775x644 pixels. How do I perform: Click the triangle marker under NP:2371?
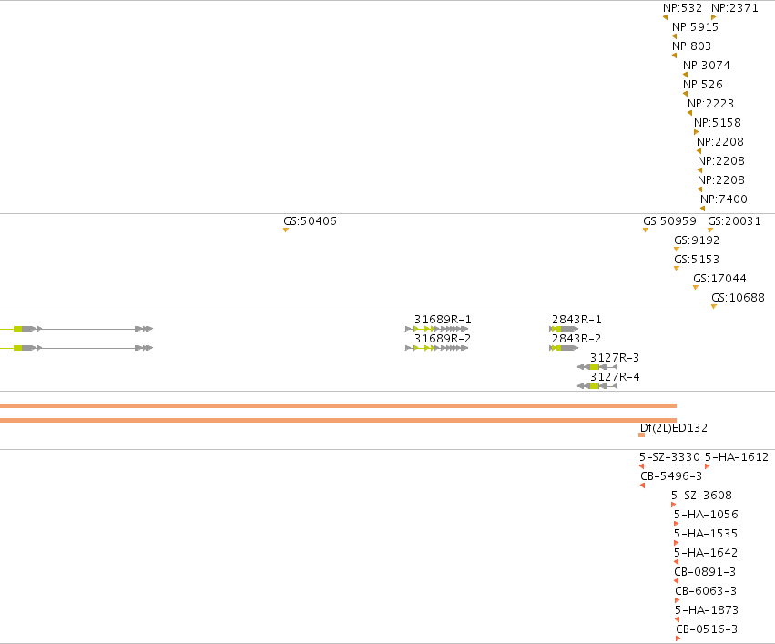[x=714, y=17]
